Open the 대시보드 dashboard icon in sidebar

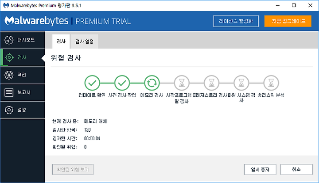(9, 40)
